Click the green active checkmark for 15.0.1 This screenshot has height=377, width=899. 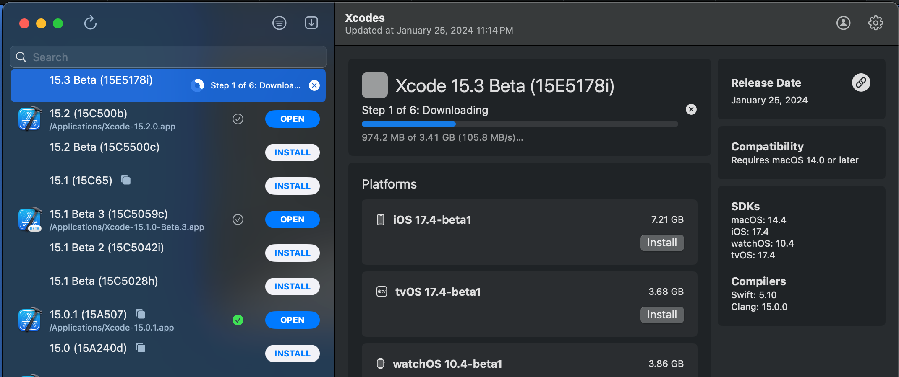click(x=238, y=320)
